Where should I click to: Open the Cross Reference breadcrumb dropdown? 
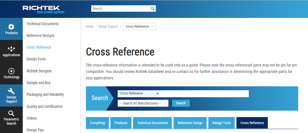(140, 26)
